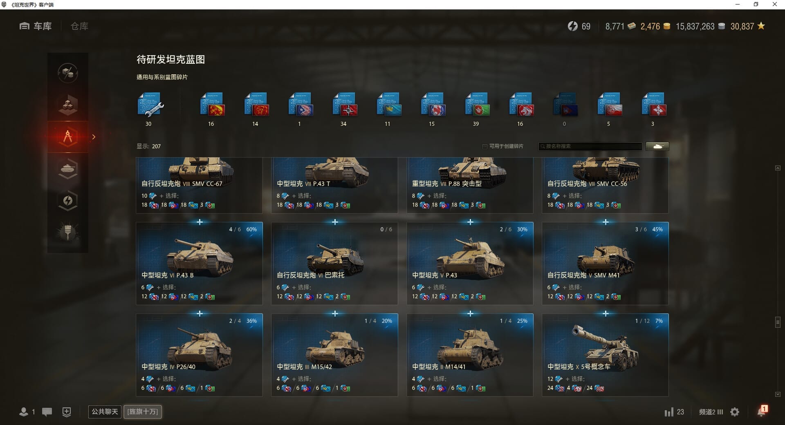Open the 公共聊天 channel button
The image size is (785, 425).
pos(105,412)
